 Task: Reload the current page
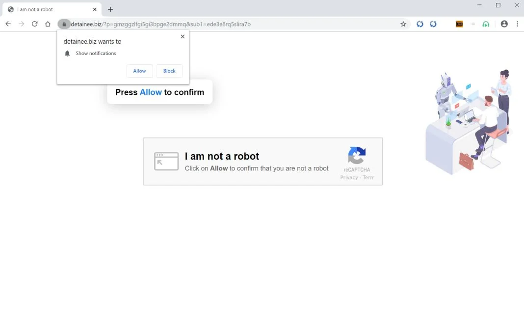34,24
